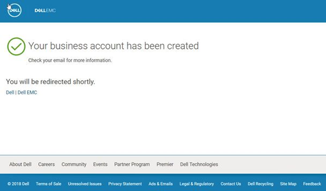Viewport: 326px width, 191px height.
Task: Open the Careers footer link
Action: (x=46, y=164)
